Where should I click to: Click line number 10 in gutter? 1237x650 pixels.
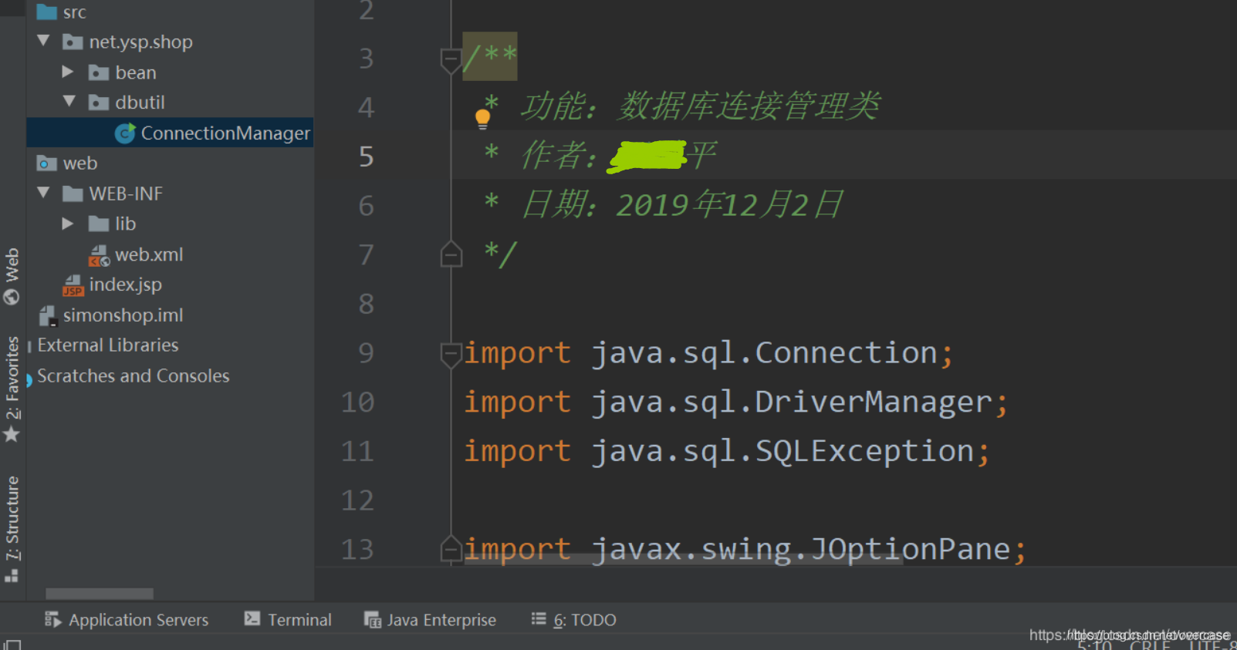pos(357,402)
